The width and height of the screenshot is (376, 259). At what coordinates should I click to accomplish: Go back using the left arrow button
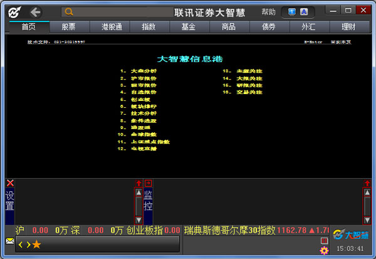36,13
